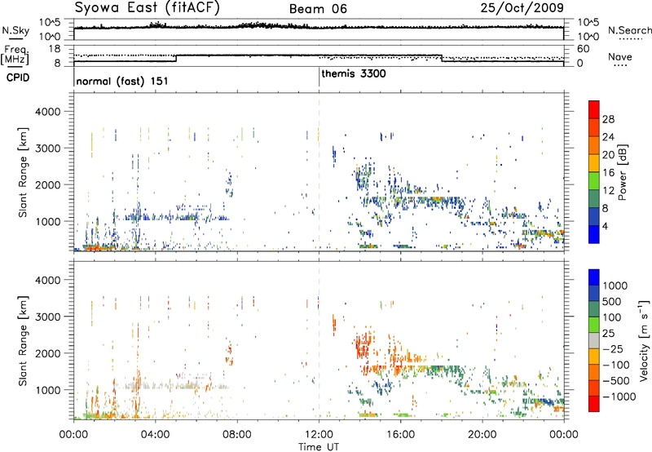Viewport: 652px width, 452px height.
Task: Click the 10^5 tick beside N.Search
Action: 588,23
